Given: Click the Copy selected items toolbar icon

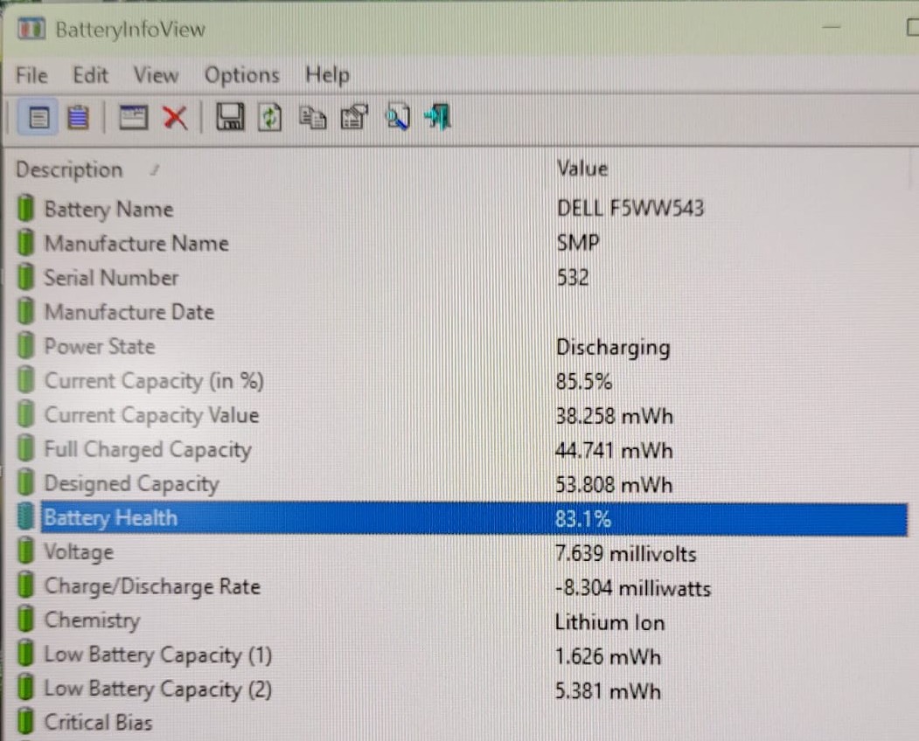Looking at the screenshot, I should [312, 117].
